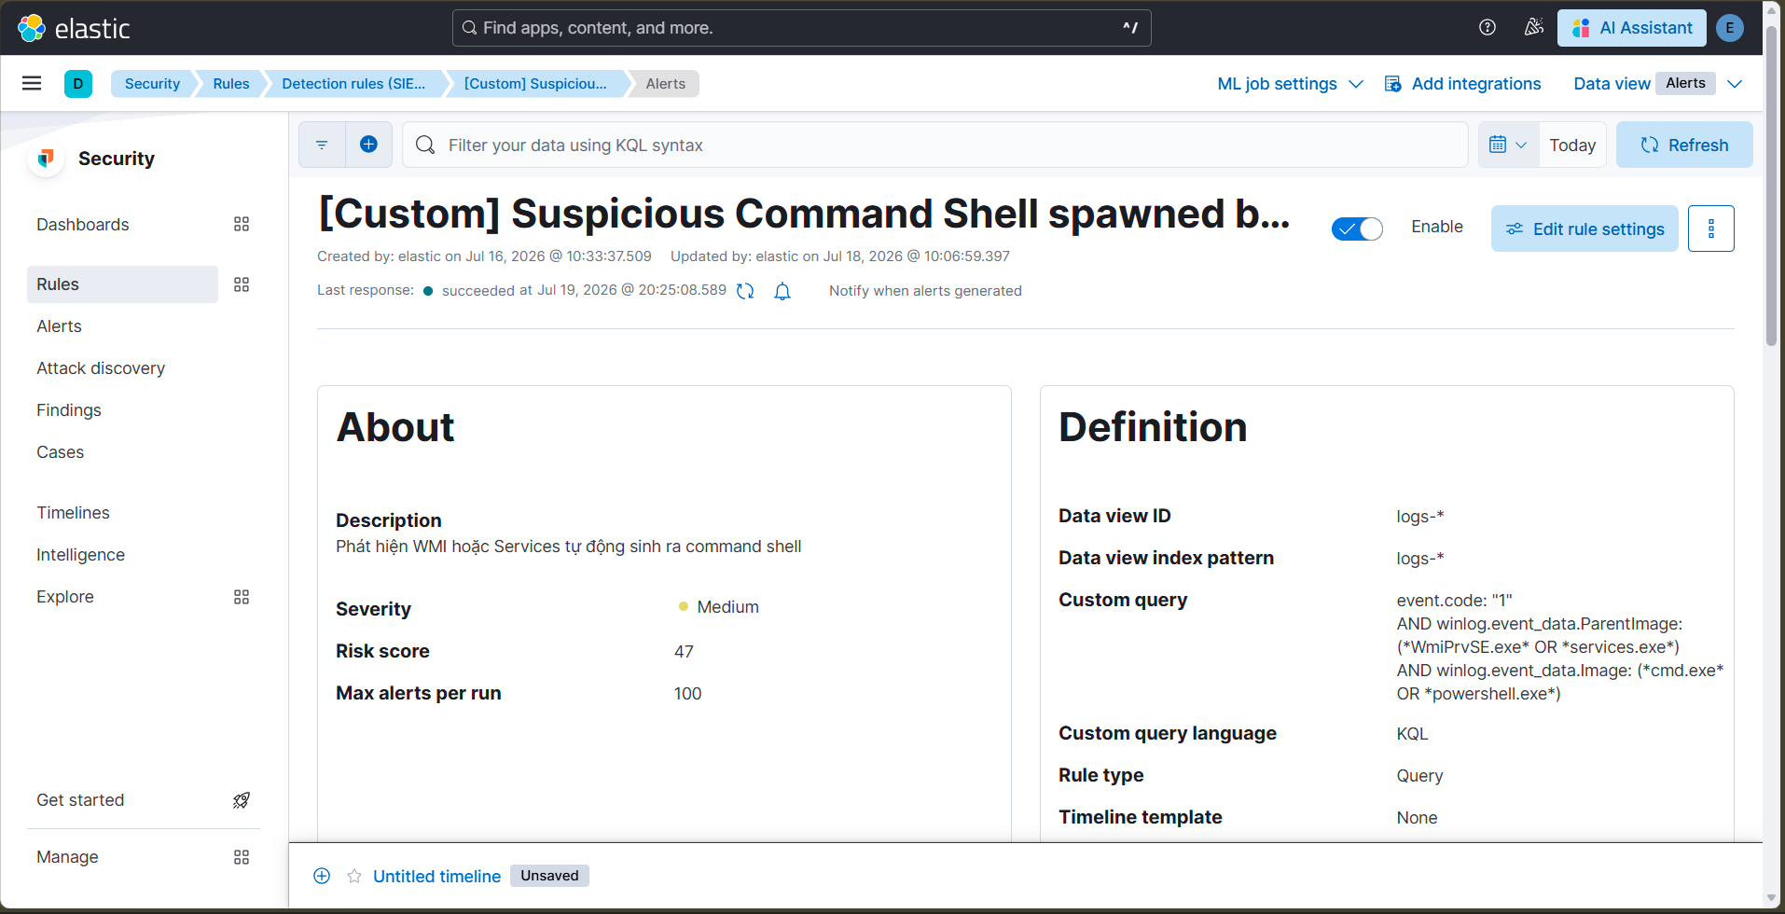Image resolution: width=1785 pixels, height=914 pixels.
Task: Select Rules in the sidebar
Action: 122,284
